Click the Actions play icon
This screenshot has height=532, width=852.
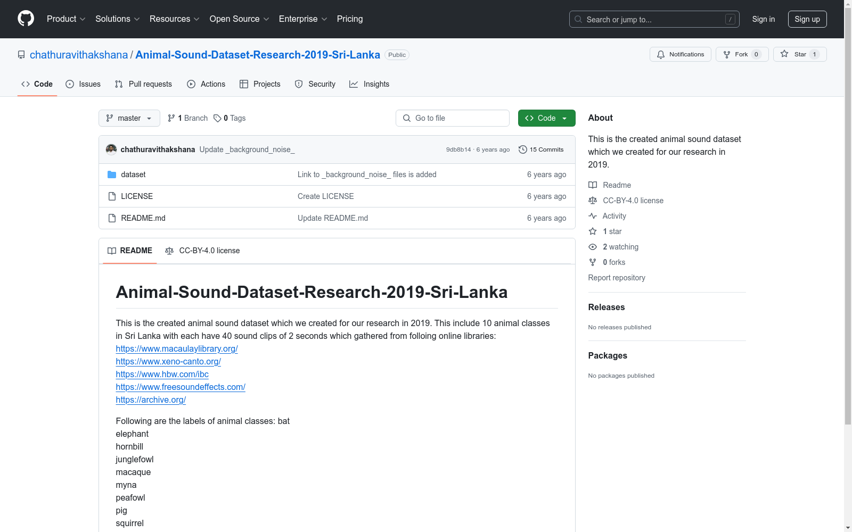tap(191, 84)
